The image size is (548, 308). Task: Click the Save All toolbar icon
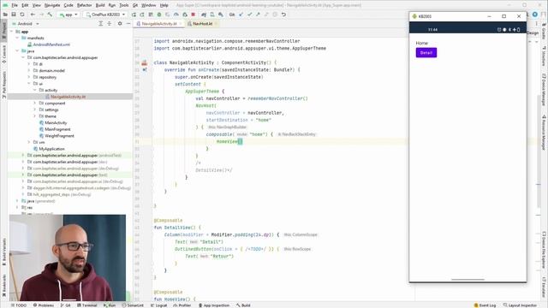(x=14, y=15)
